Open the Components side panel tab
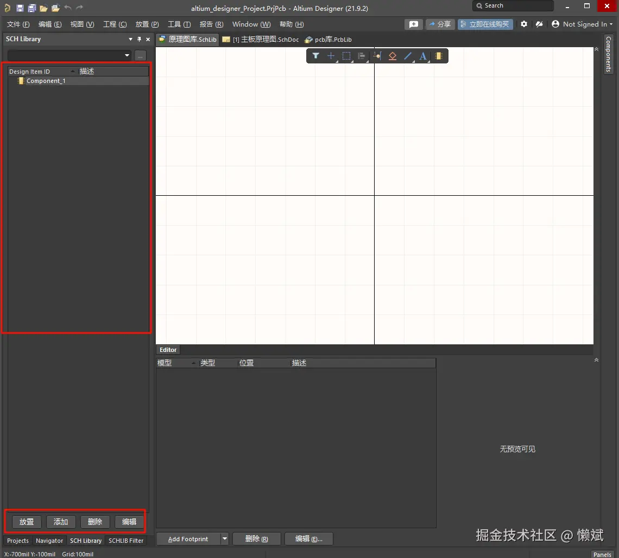 point(608,54)
